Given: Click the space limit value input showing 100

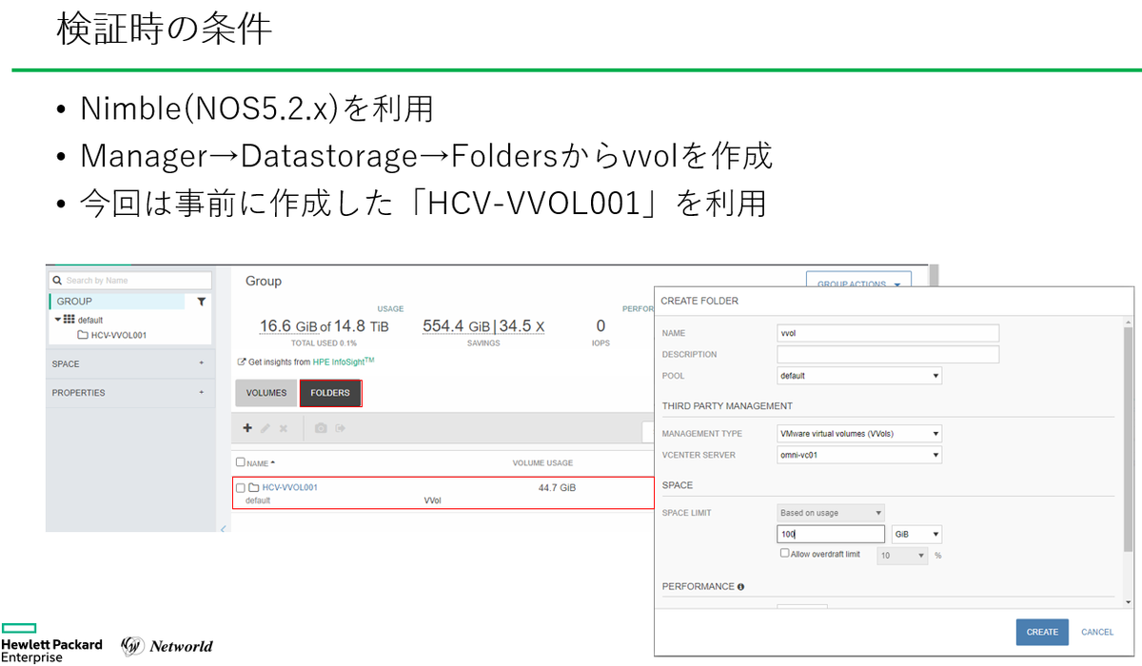Looking at the screenshot, I should 830,533.
